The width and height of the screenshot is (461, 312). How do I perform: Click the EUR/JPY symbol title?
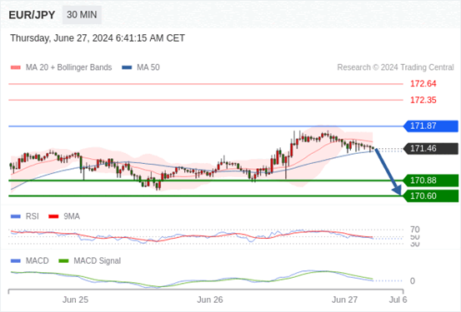pos(32,15)
